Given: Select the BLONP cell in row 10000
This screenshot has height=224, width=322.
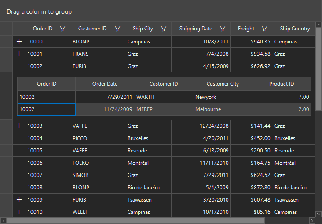Looking at the screenshot, I should pyautogui.click(x=98, y=42).
